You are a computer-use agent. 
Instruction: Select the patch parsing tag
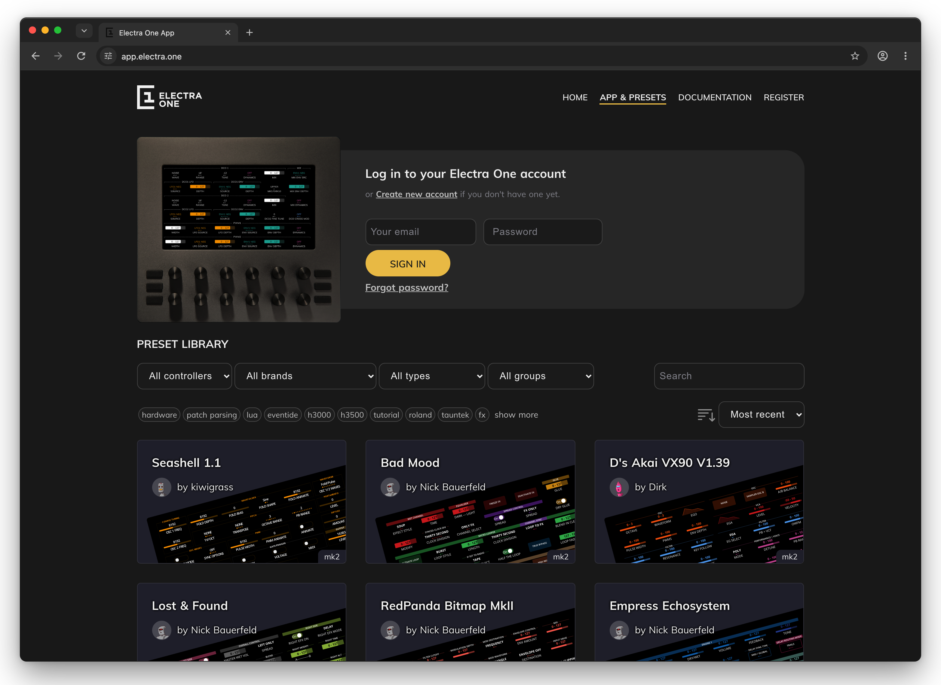point(212,415)
